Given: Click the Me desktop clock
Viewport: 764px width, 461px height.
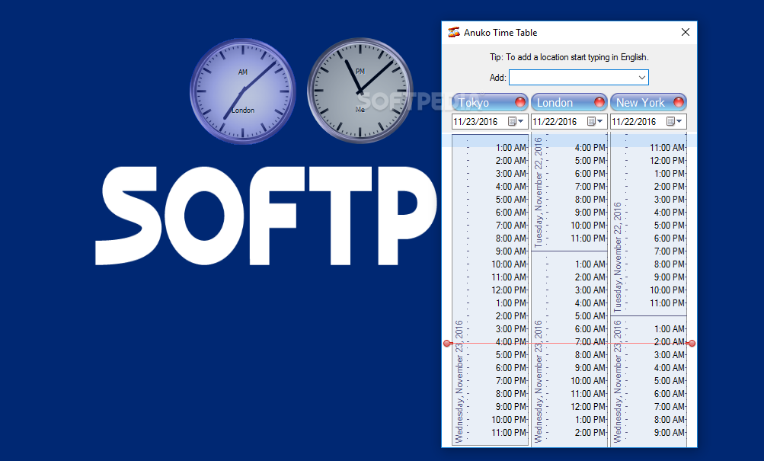Looking at the screenshot, I should pos(360,91).
